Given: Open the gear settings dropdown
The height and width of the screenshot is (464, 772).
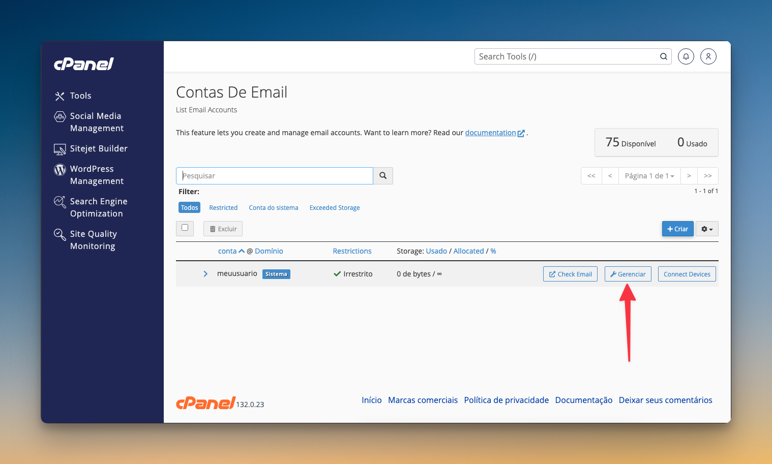Looking at the screenshot, I should 707,229.
